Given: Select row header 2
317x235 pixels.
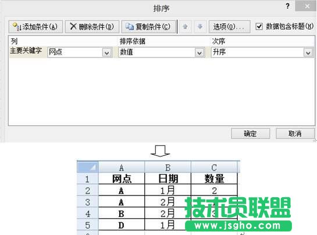Looking at the screenshot, I should tap(88, 190).
